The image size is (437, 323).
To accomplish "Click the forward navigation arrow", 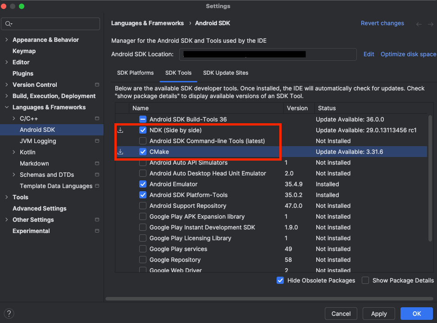I will [x=430, y=24].
